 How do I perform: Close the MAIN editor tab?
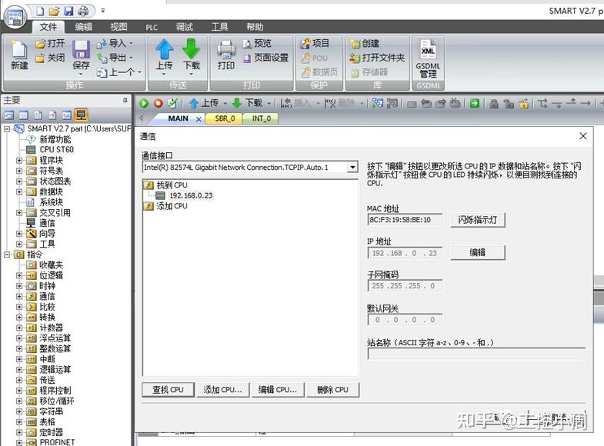(199, 119)
